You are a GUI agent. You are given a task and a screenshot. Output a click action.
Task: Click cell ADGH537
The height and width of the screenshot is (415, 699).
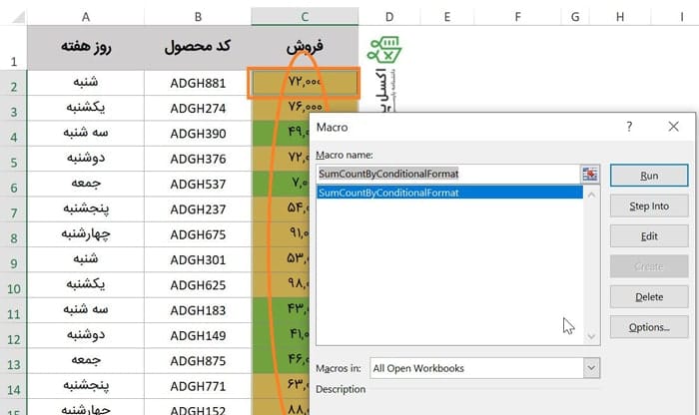coord(198,184)
